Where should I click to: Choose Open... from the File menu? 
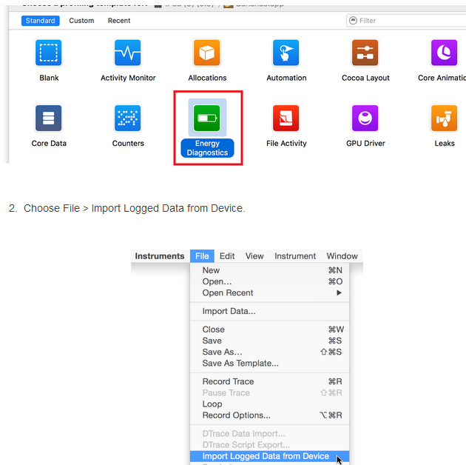269,281
